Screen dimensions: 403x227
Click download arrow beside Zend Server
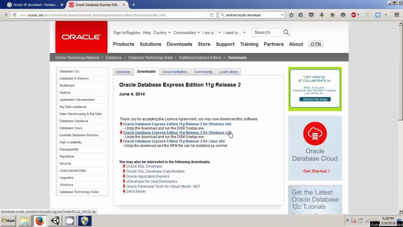(x=124, y=191)
